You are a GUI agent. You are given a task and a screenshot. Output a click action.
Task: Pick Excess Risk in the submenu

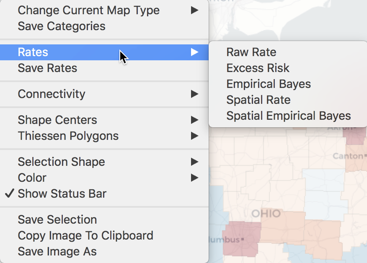(288, 68)
